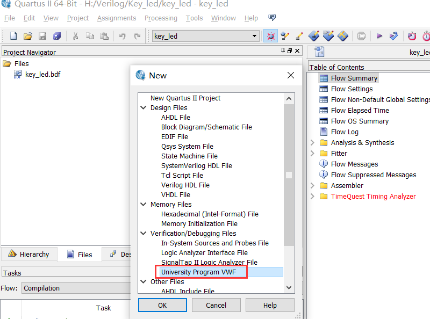Open the Edit menu
This screenshot has width=430, height=319.
pos(29,18)
